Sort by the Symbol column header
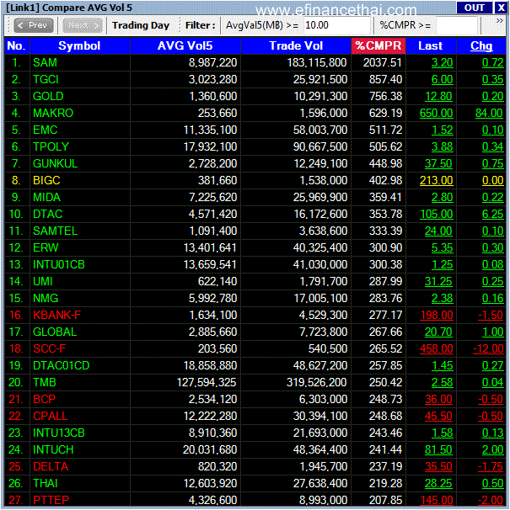 [x=79, y=45]
